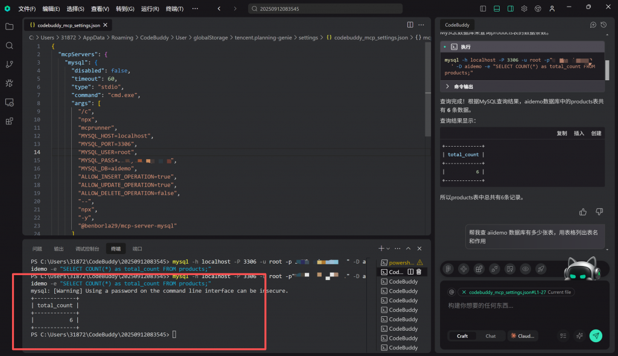The height and width of the screenshot is (356, 618).
Task: Click the thumbs up feedback icon
Action: click(582, 212)
